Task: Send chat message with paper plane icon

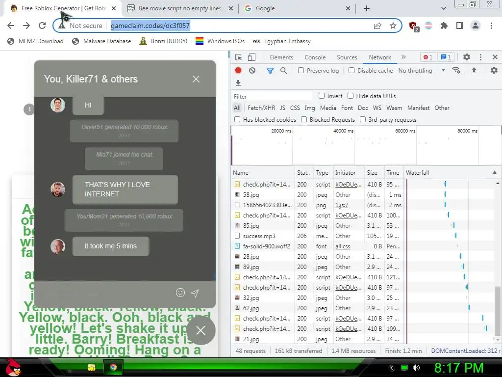Action: point(195,293)
